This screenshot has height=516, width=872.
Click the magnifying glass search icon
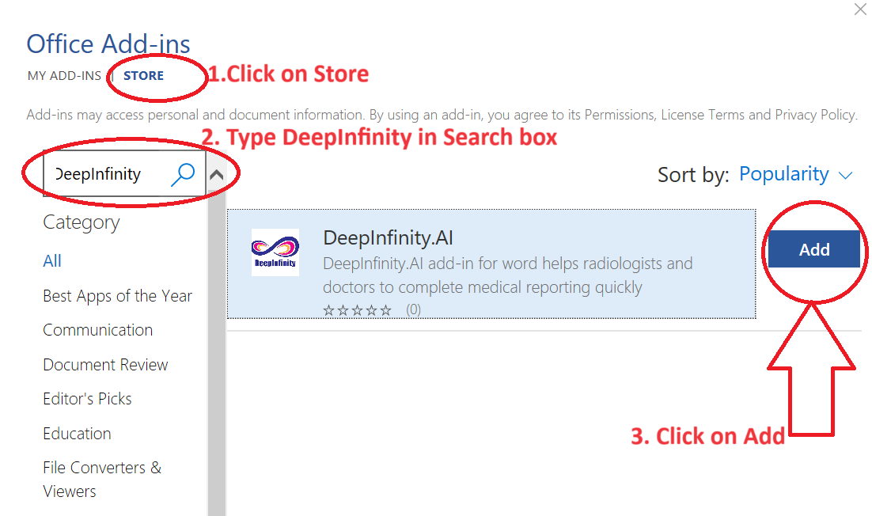coord(183,174)
